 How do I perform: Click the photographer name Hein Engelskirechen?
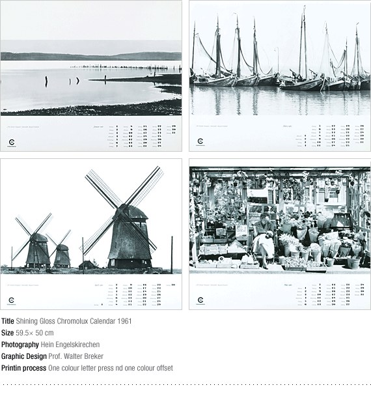(x=70, y=345)
